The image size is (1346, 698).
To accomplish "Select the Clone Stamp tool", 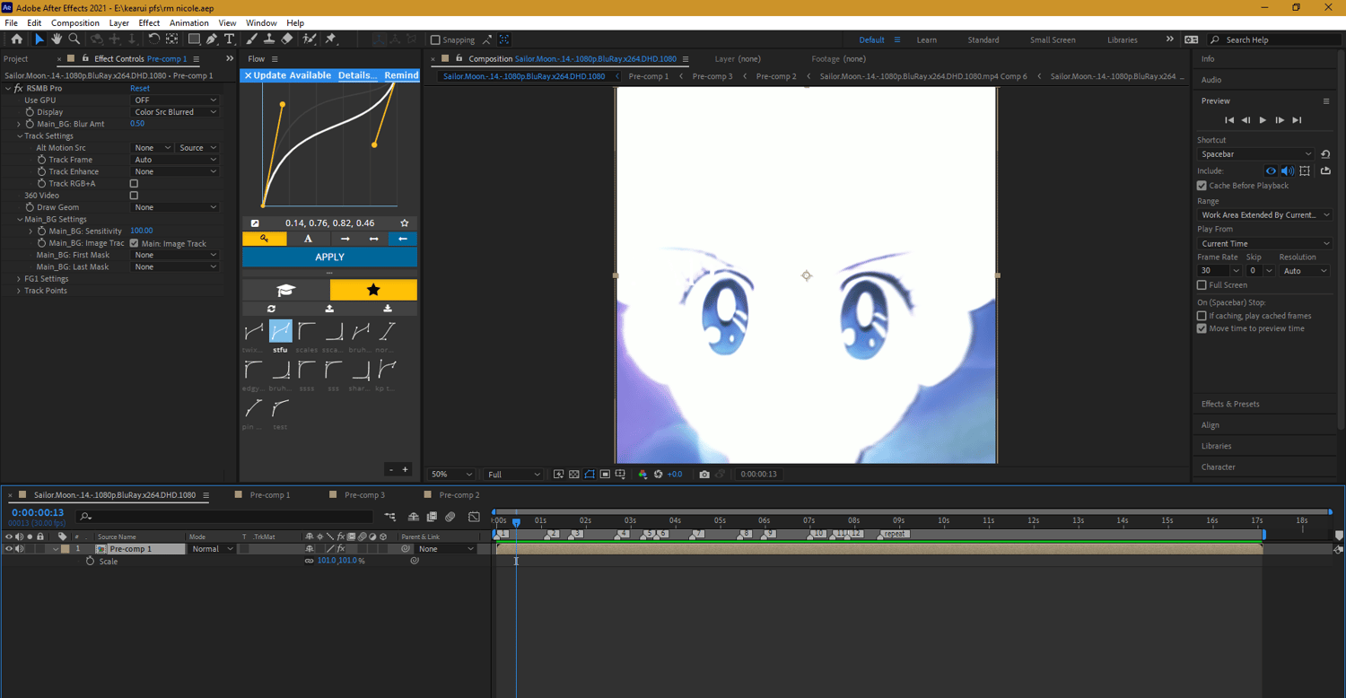I will point(269,39).
